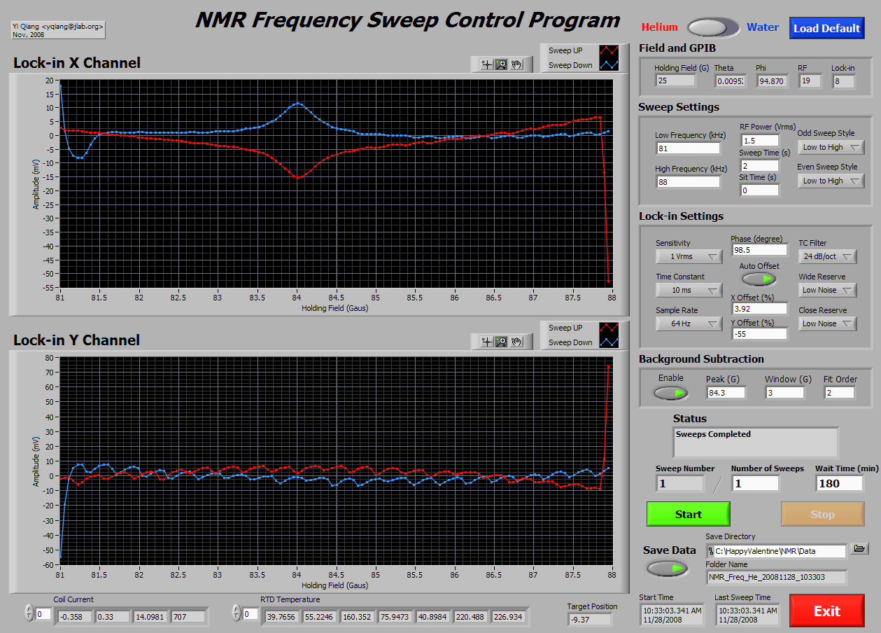Open the Odd Sweep Style dropdown
The image size is (881, 633).
[831, 147]
